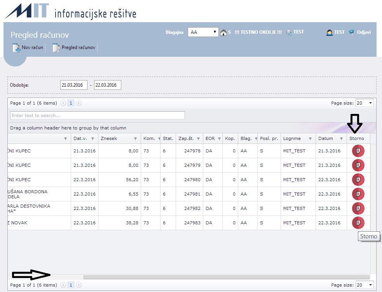Viewport: 382px width, 292px height.
Task: Click the Obdobje start date 21.03.2016 field
Action: [73, 85]
